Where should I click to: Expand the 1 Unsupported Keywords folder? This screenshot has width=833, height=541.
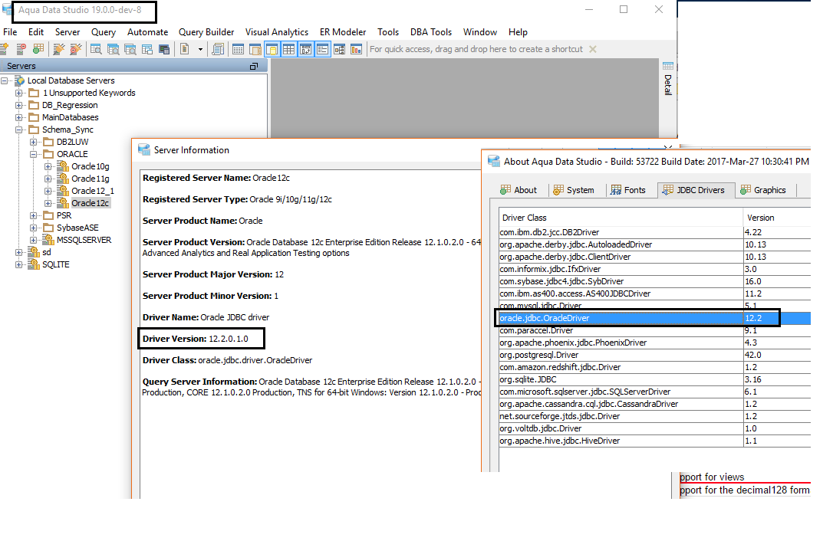pos(19,93)
